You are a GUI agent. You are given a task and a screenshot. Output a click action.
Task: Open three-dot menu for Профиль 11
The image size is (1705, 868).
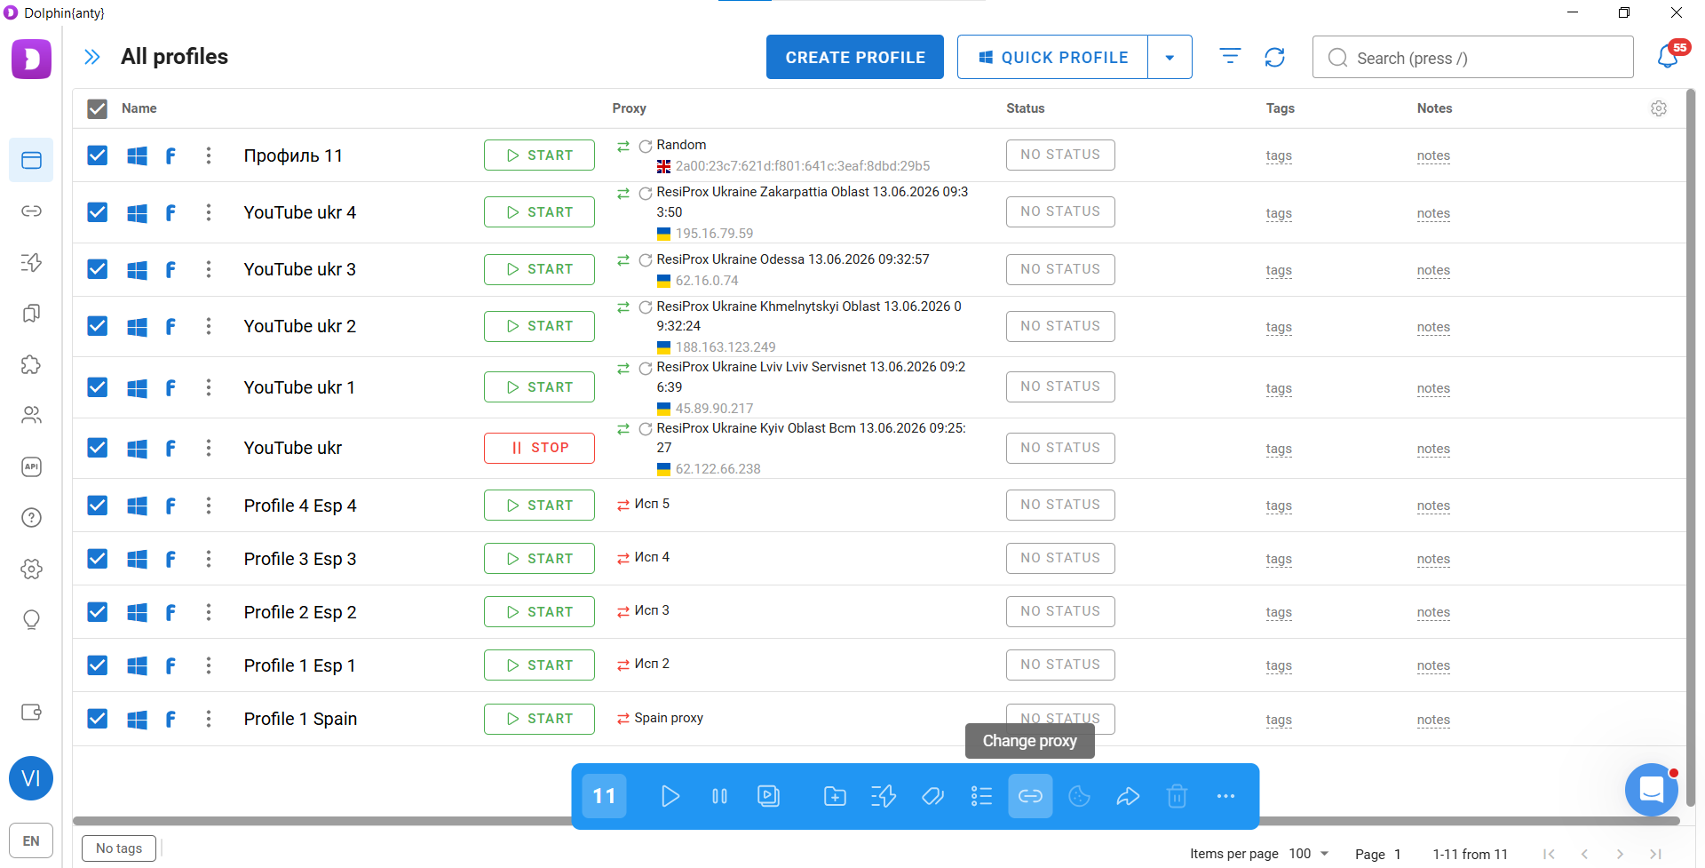click(x=209, y=155)
